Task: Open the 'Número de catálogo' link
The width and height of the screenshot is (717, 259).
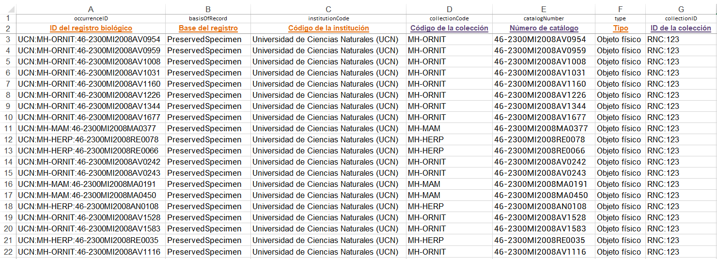Action: pyautogui.click(x=544, y=28)
